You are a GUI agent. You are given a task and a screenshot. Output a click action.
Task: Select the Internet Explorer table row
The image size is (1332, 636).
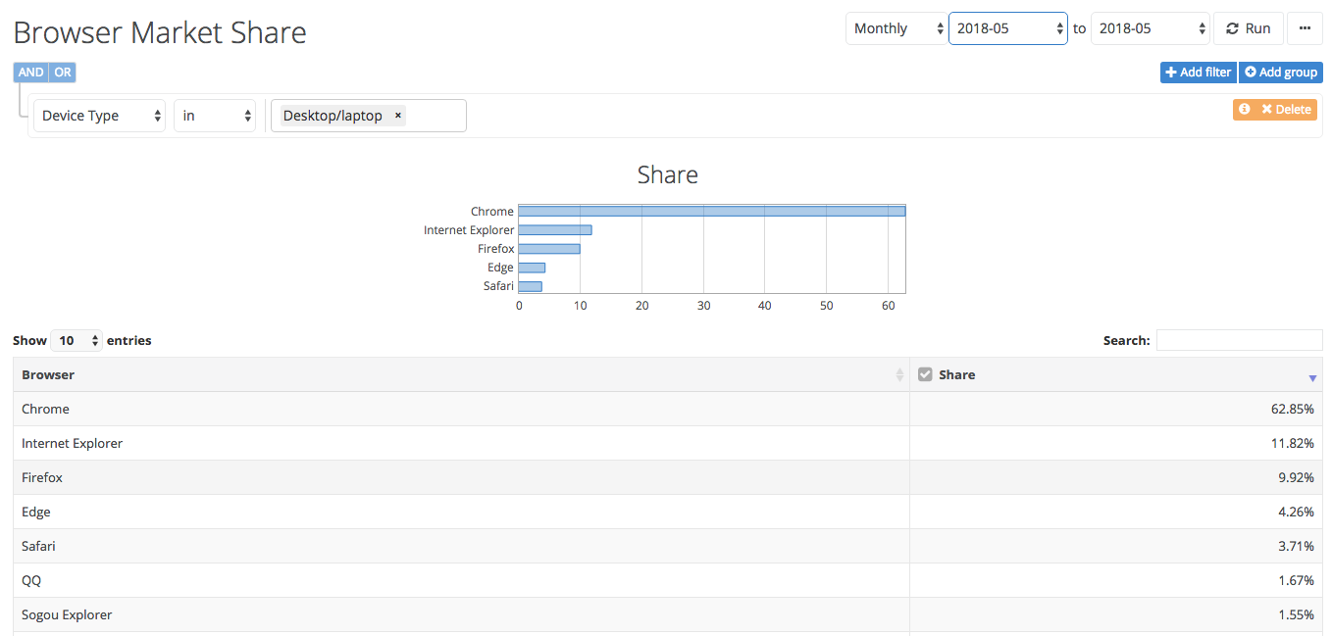tap(668, 444)
